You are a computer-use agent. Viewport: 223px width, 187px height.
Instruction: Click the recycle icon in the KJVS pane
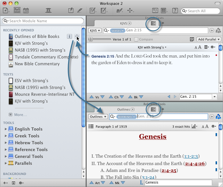click(x=218, y=31)
